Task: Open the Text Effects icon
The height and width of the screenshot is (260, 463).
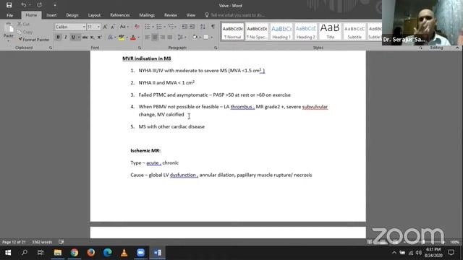Action: coord(110,38)
